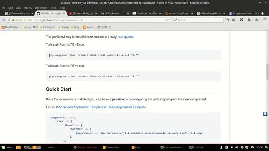Viewport: 269px width, 151px height.
Task: Open Basic Application Template link
Action: pos(127,107)
